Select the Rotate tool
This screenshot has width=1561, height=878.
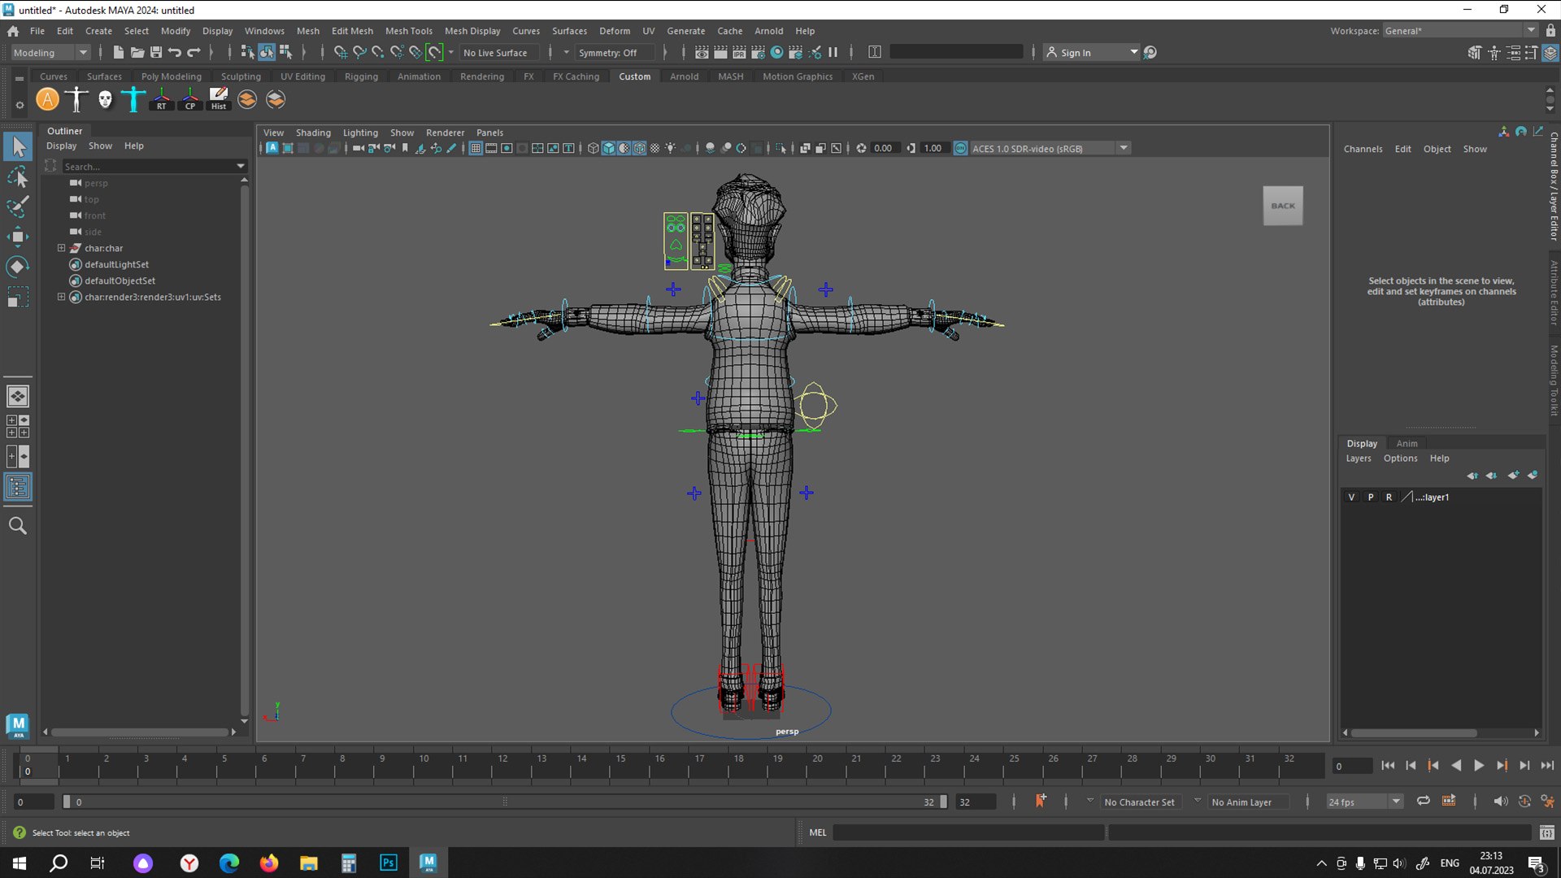coord(18,267)
